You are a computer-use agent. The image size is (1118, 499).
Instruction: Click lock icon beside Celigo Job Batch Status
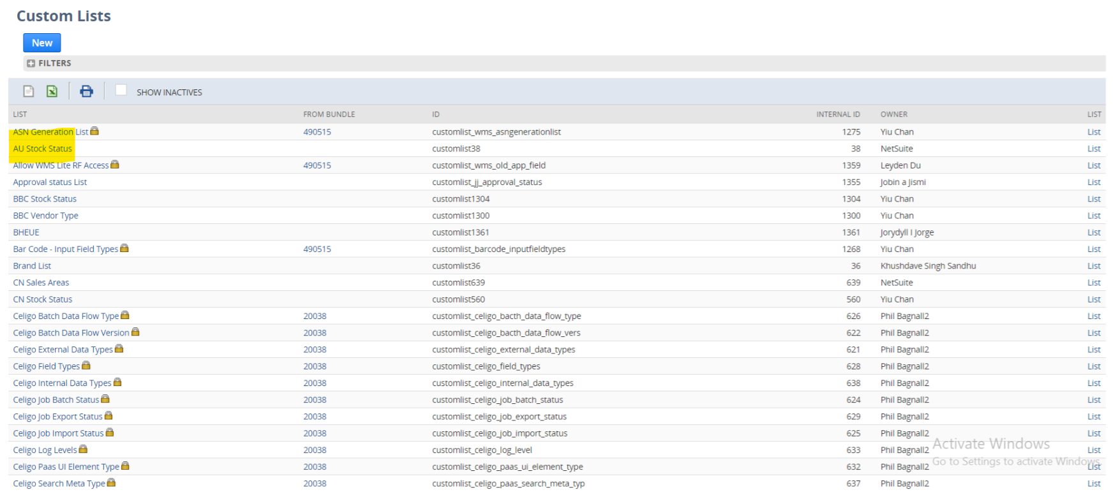[x=105, y=399]
